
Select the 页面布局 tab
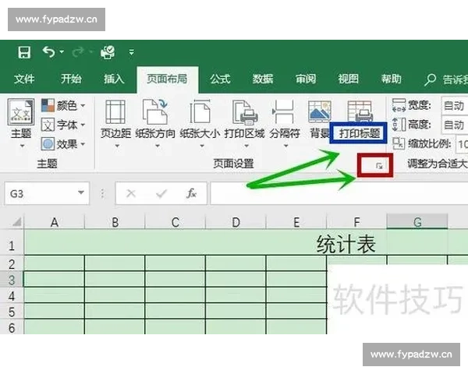168,79
